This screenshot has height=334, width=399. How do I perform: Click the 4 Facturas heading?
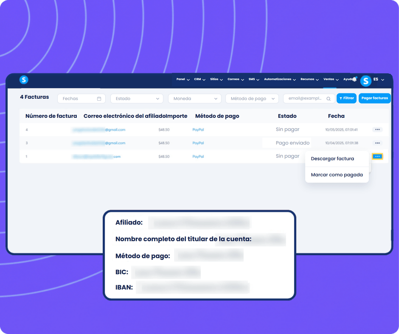coord(34,97)
